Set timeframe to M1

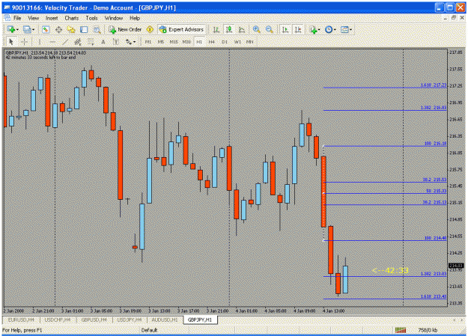[x=148, y=42]
